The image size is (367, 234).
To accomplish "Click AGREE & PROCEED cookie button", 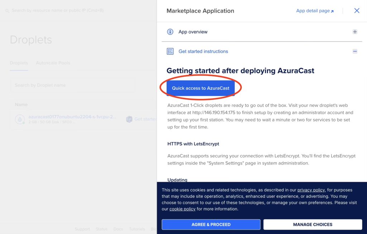I will click(x=211, y=224).
